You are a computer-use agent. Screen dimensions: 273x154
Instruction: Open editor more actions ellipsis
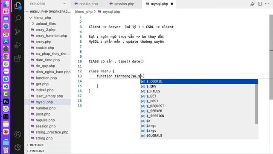pyautogui.click(x=267, y=4)
